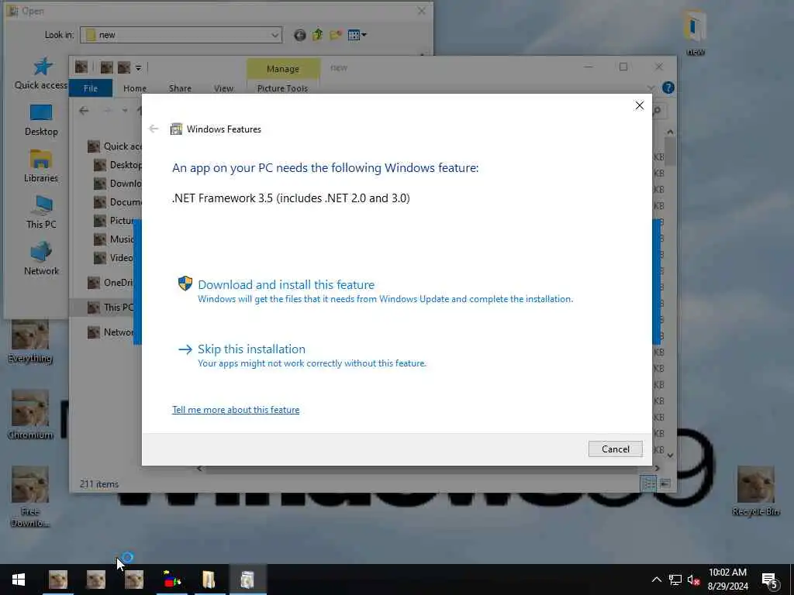Viewport: 794px width, 595px height.
Task: Select Downloads in Explorer navigation tree
Action: pos(118,183)
